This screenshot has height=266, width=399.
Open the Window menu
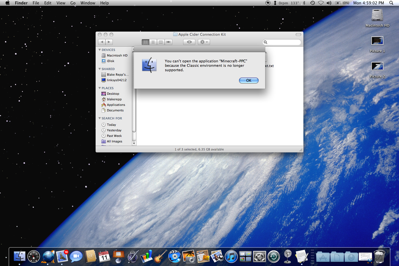pyautogui.click(x=88, y=3)
